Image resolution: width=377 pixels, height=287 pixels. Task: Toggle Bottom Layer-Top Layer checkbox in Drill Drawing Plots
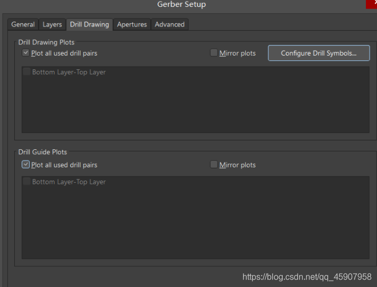point(26,72)
